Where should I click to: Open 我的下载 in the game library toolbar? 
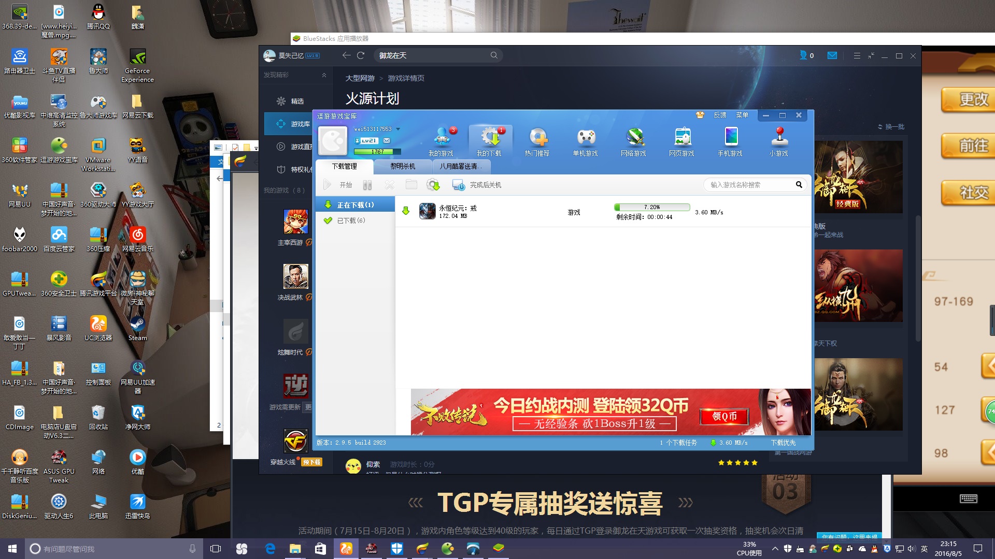(x=489, y=141)
